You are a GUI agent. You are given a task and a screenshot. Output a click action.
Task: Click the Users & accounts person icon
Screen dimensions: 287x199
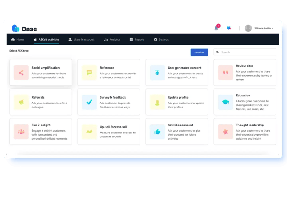(x=70, y=40)
